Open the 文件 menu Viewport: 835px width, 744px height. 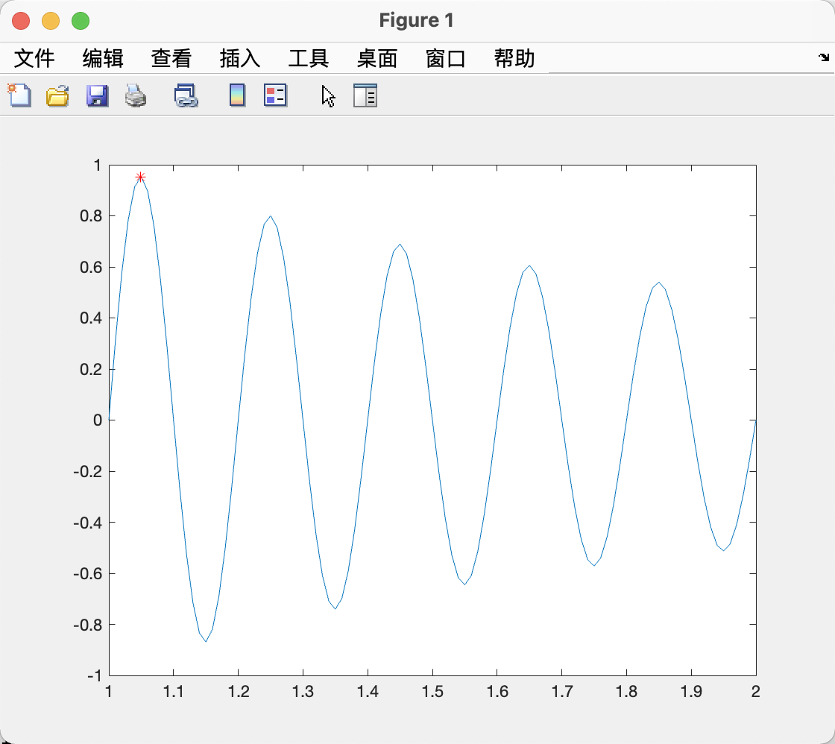click(34, 59)
